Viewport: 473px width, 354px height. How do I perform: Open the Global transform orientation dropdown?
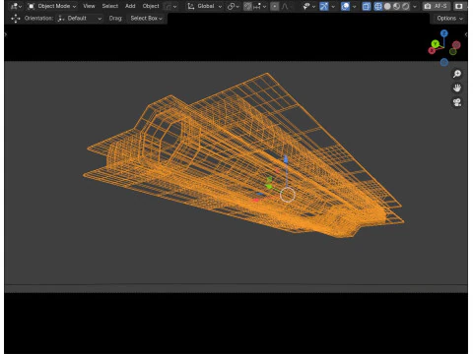click(204, 6)
